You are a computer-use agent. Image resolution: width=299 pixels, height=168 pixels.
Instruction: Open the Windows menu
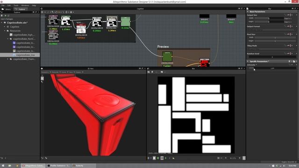[x=25, y=6]
